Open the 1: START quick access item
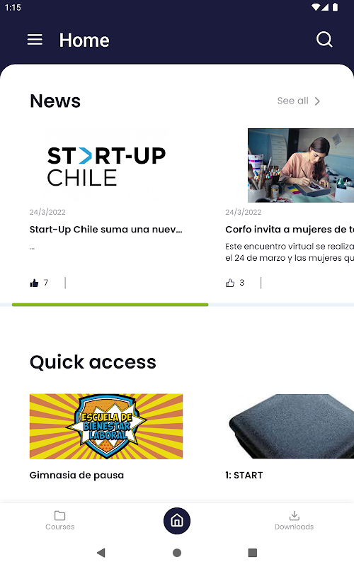Image resolution: width=354 pixels, height=567 pixels. [x=244, y=475]
